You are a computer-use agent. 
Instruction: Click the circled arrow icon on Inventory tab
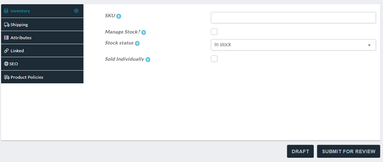click(x=76, y=11)
